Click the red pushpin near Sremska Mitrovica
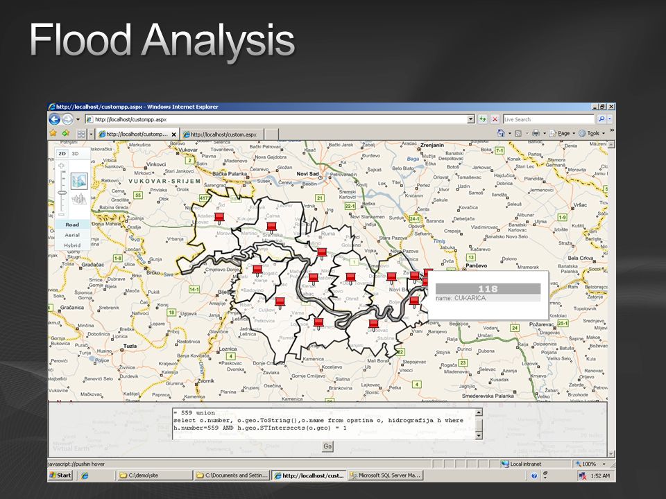The width and height of the screenshot is (666, 499). [x=271, y=227]
